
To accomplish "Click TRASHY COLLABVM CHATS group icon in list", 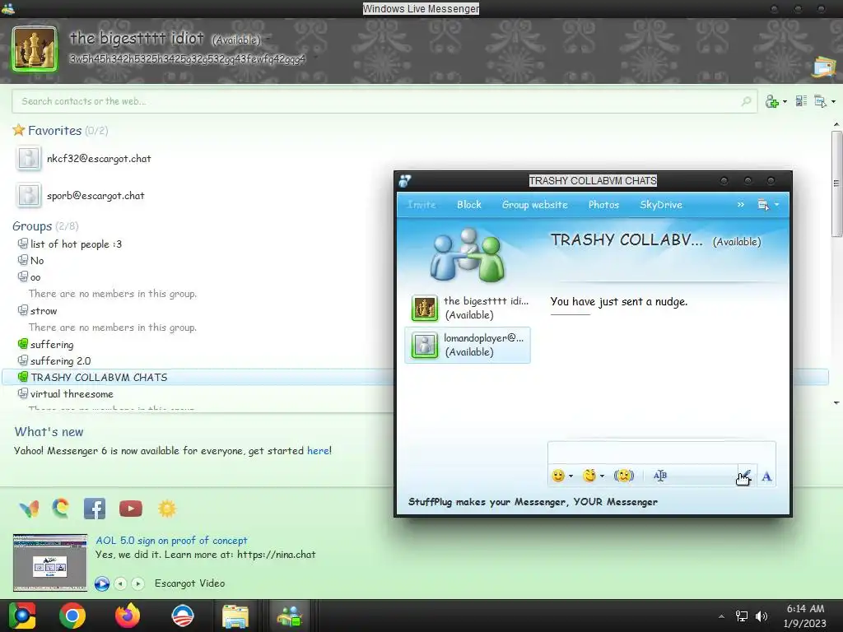I will (x=22, y=377).
